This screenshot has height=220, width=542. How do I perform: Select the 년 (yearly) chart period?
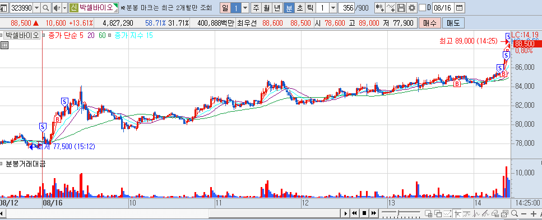[277, 8]
